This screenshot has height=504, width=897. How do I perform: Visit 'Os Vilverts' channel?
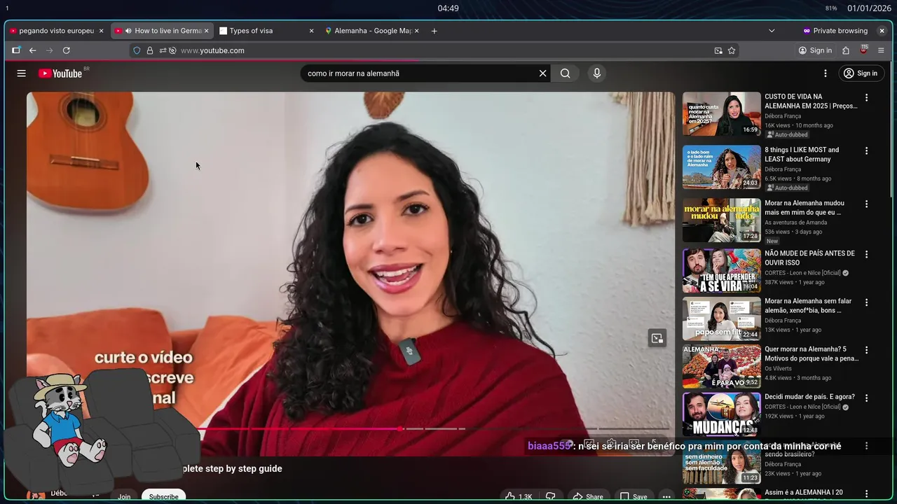[x=778, y=368]
